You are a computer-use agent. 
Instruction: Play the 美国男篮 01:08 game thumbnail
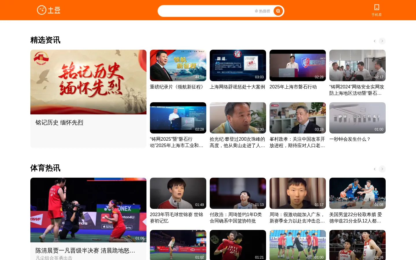(357, 193)
